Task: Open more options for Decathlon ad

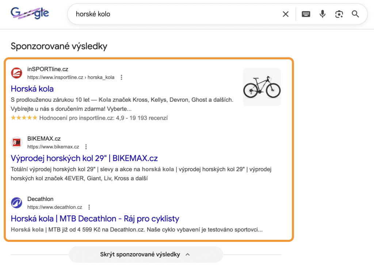Action: [x=89, y=207]
